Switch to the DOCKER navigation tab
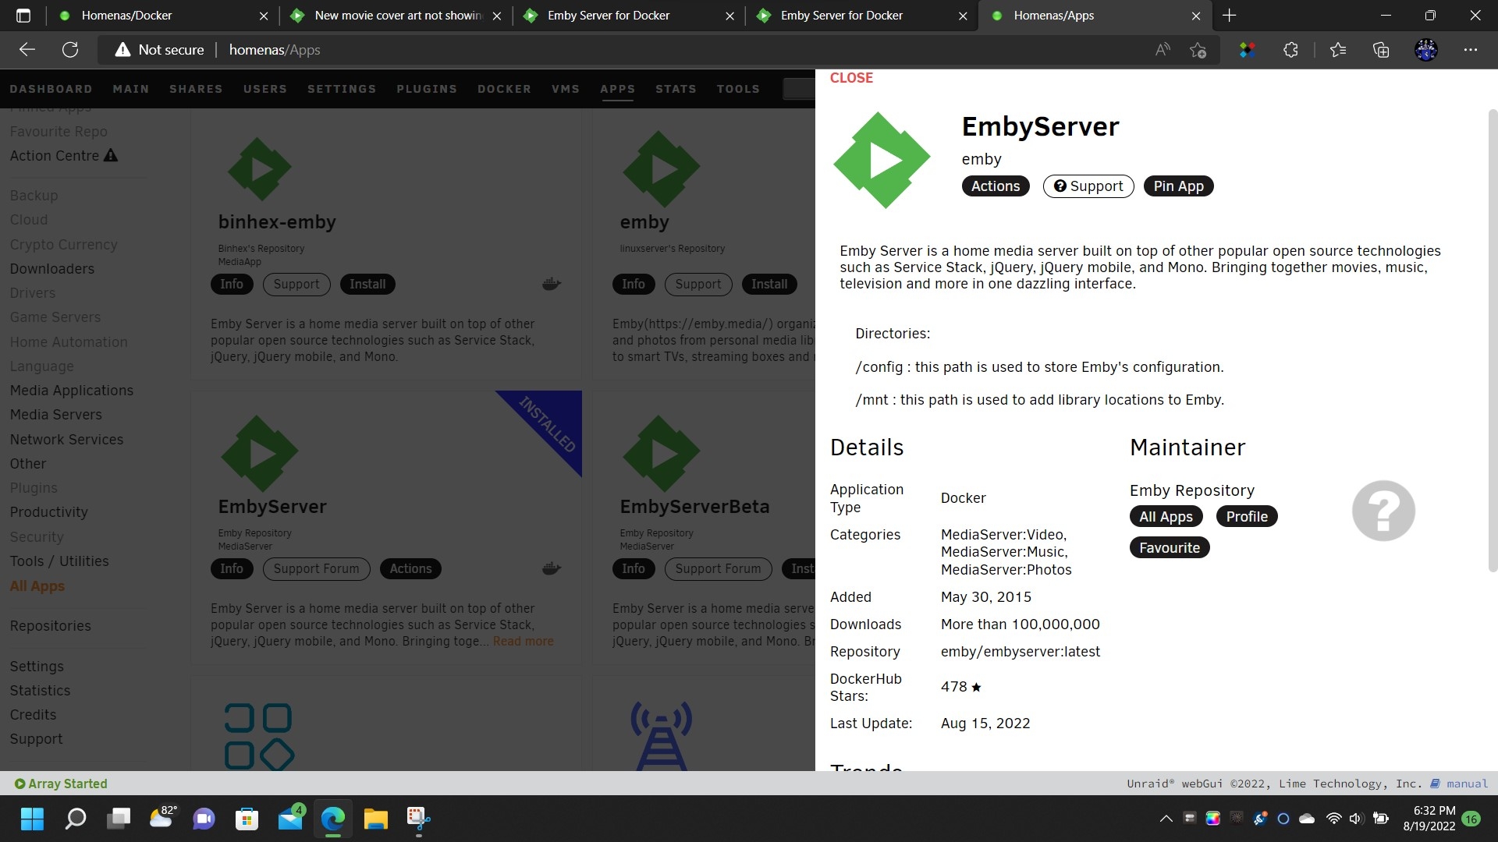 (x=504, y=89)
